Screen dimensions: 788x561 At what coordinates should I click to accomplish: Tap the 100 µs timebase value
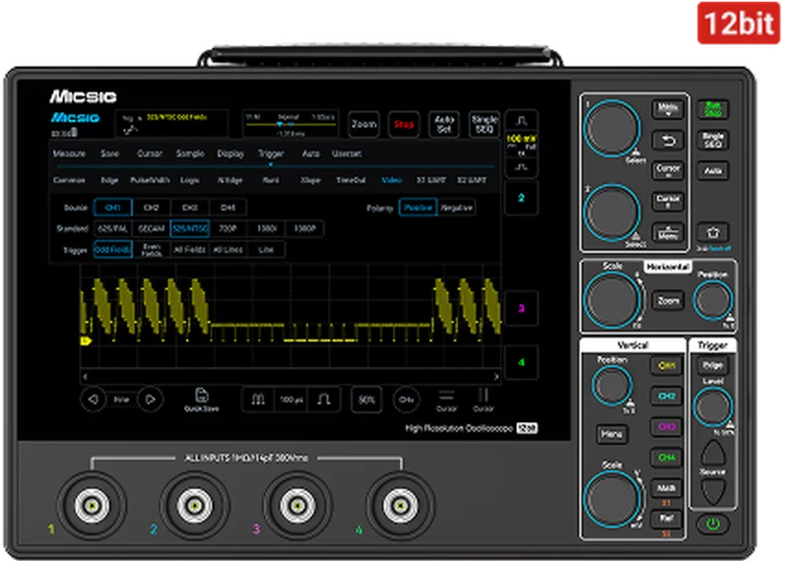point(291,400)
